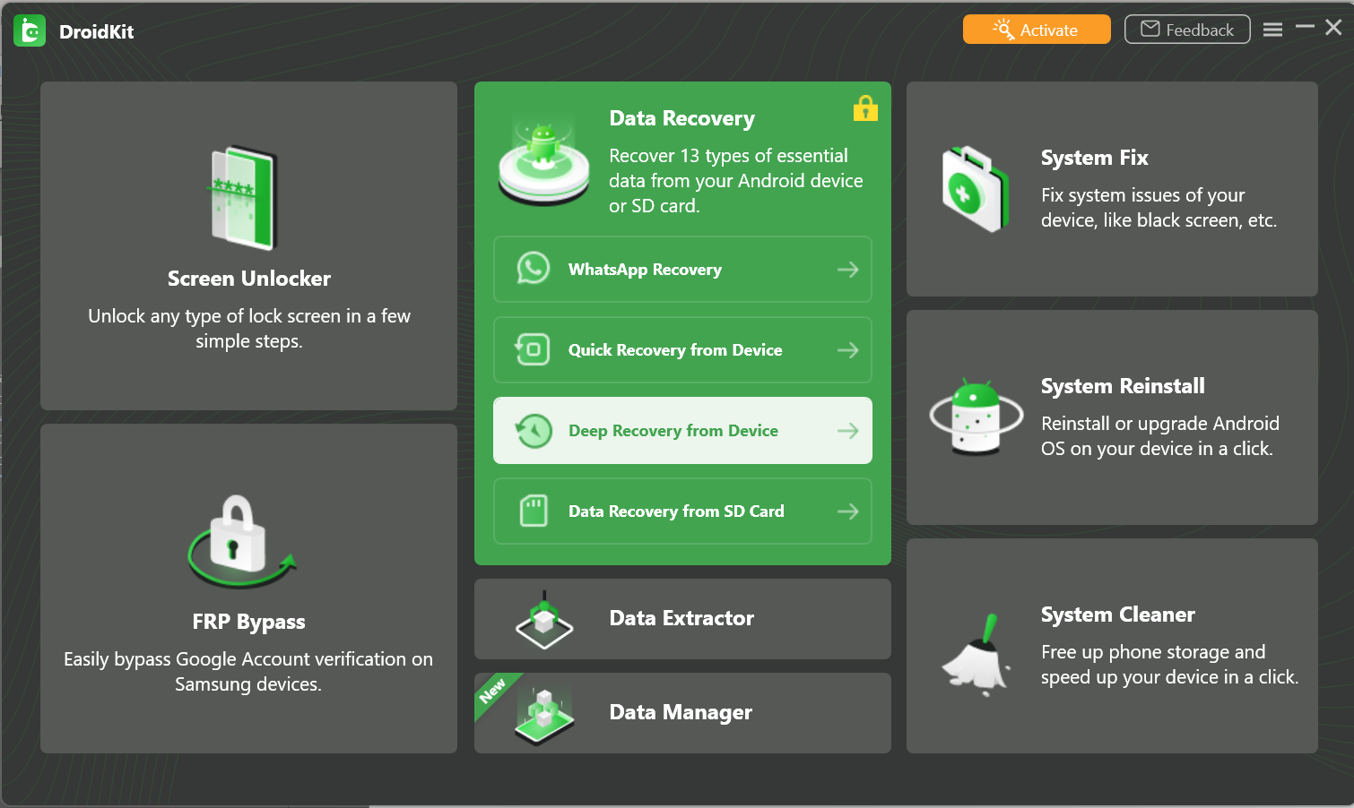This screenshot has height=808, width=1354.
Task: Click the System Reinstall android icon
Action: click(976, 417)
